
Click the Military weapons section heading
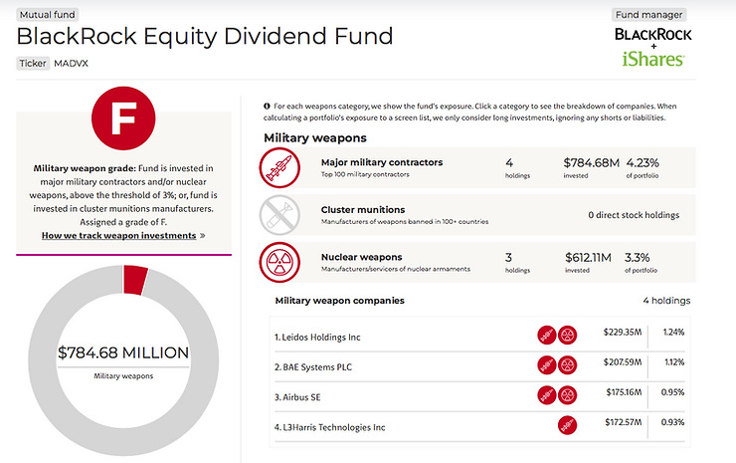pos(315,137)
